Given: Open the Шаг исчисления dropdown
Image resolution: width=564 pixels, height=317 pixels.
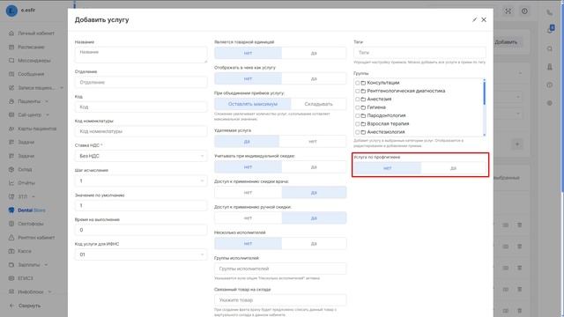Looking at the screenshot, I should pyautogui.click(x=141, y=181).
